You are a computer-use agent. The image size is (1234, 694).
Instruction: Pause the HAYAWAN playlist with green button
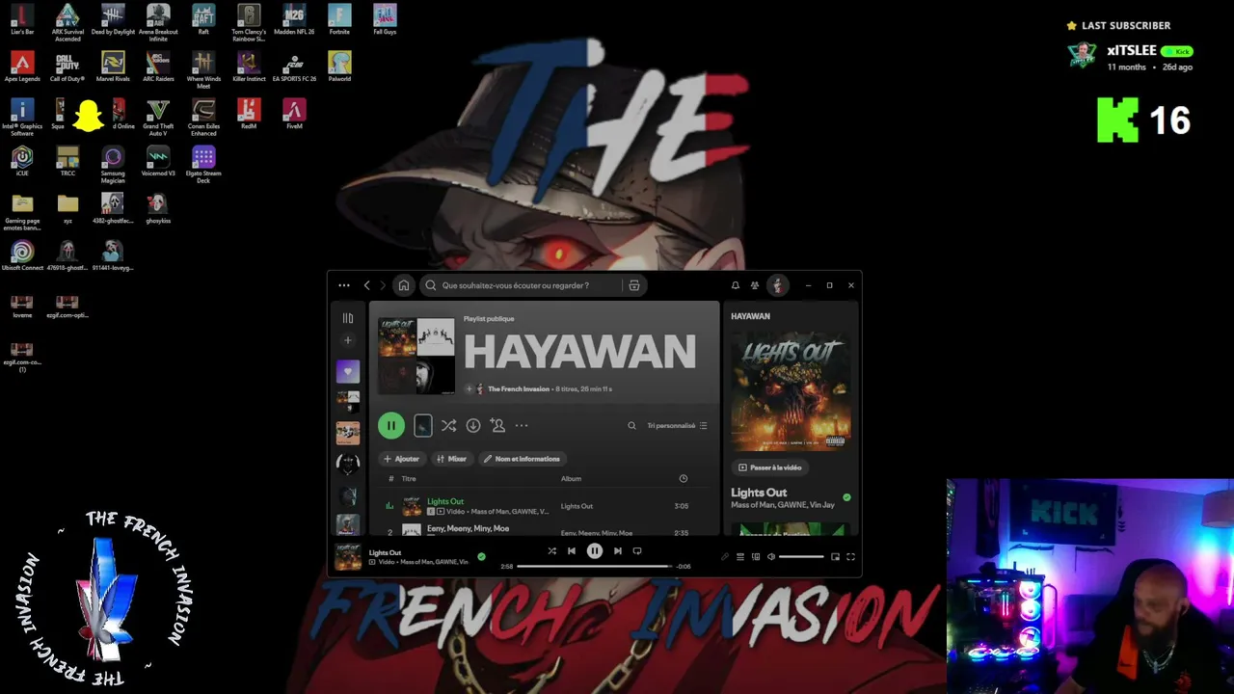[391, 425]
